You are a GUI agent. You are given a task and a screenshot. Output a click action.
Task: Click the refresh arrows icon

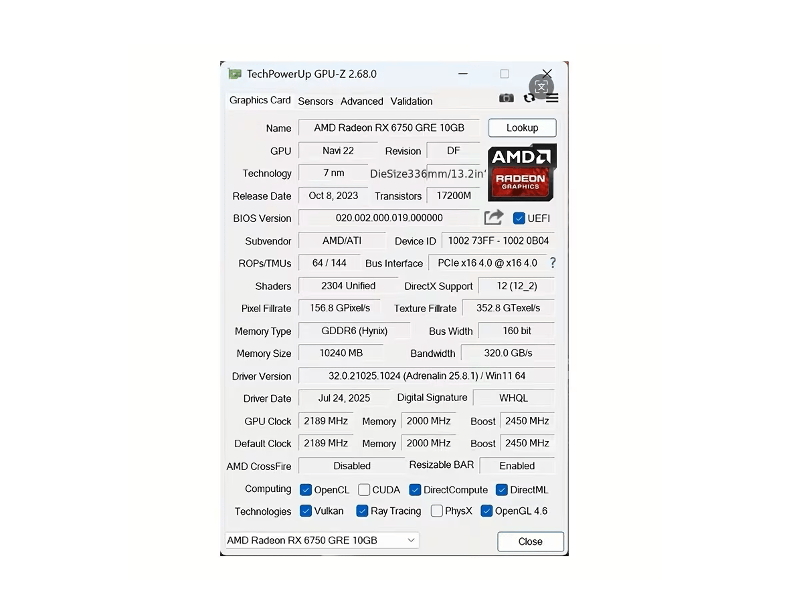(529, 98)
